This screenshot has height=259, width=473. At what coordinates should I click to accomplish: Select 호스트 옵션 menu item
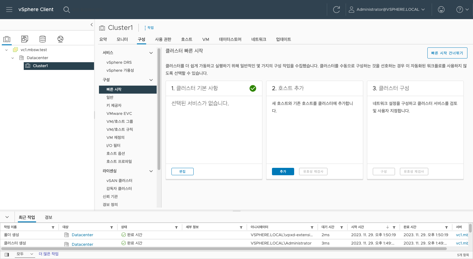pos(116,153)
